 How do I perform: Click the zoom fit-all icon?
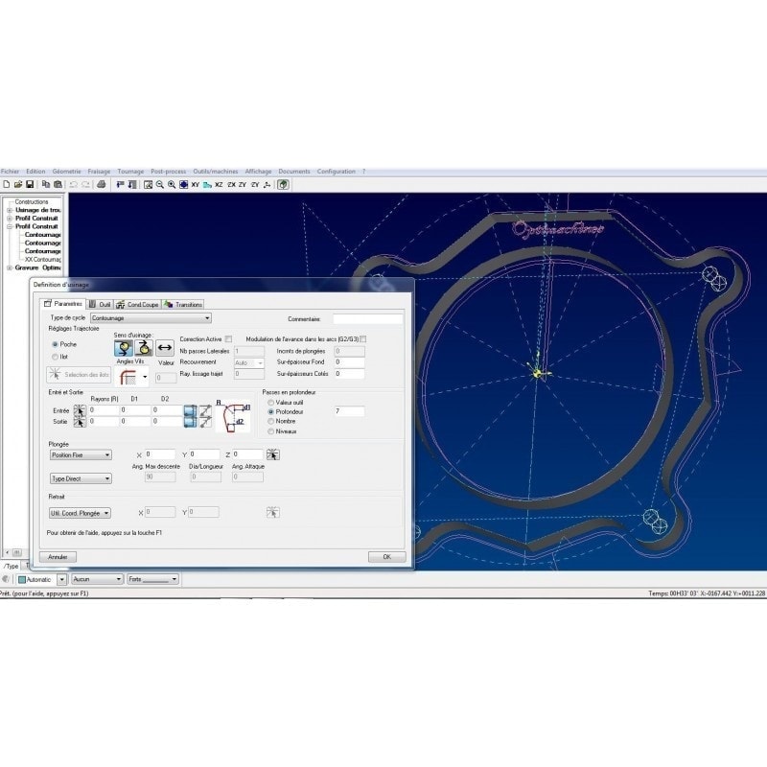(x=183, y=184)
